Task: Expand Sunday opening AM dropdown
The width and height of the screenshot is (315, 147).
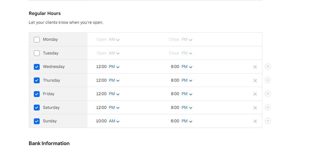Action: [x=114, y=121]
